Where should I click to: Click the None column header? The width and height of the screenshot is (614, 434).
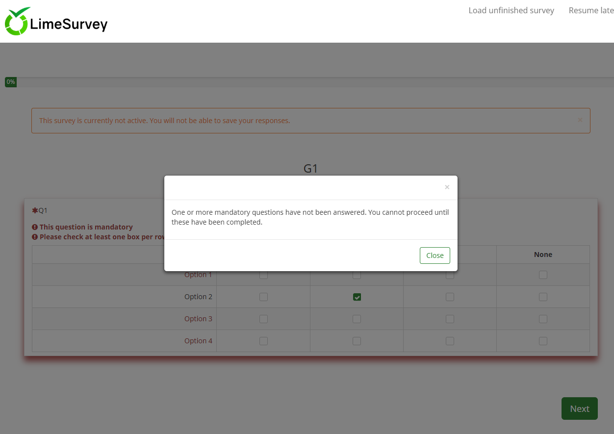point(543,255)
